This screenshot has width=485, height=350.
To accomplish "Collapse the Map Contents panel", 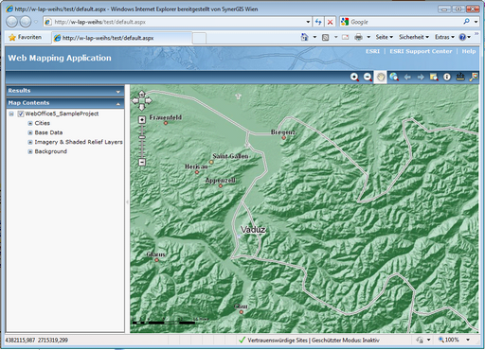I will point(118,104).
